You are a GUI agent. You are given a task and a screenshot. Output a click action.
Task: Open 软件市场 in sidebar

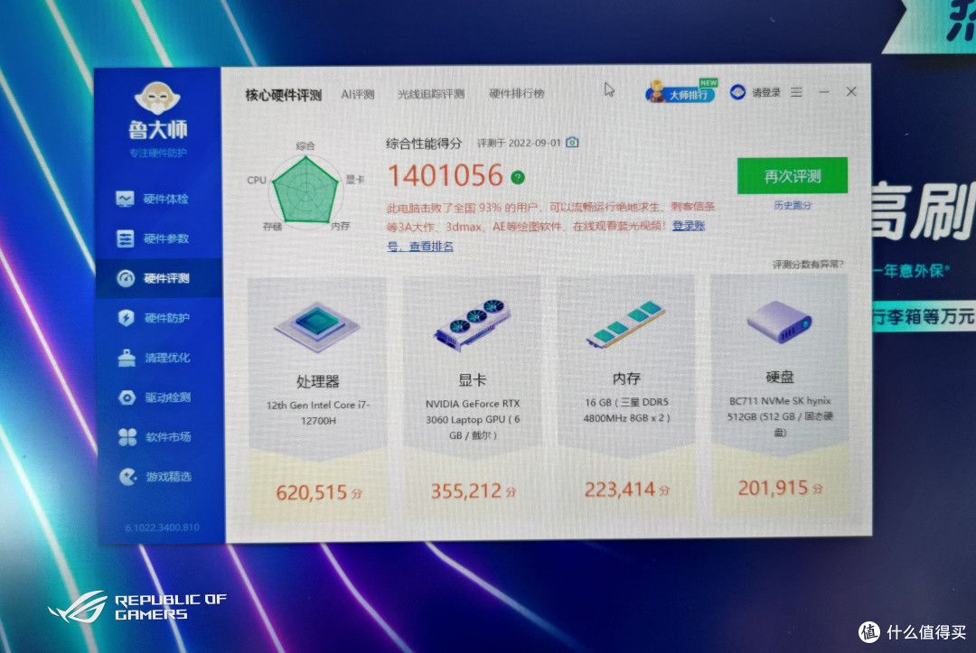[x=155, y=437]
